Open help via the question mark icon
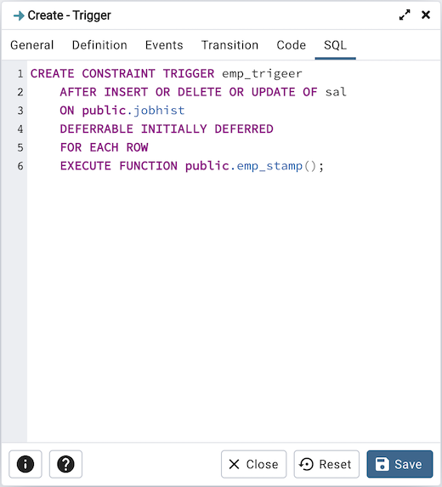The height and width of the screenshot is (487, 442). tap(65, 464)
